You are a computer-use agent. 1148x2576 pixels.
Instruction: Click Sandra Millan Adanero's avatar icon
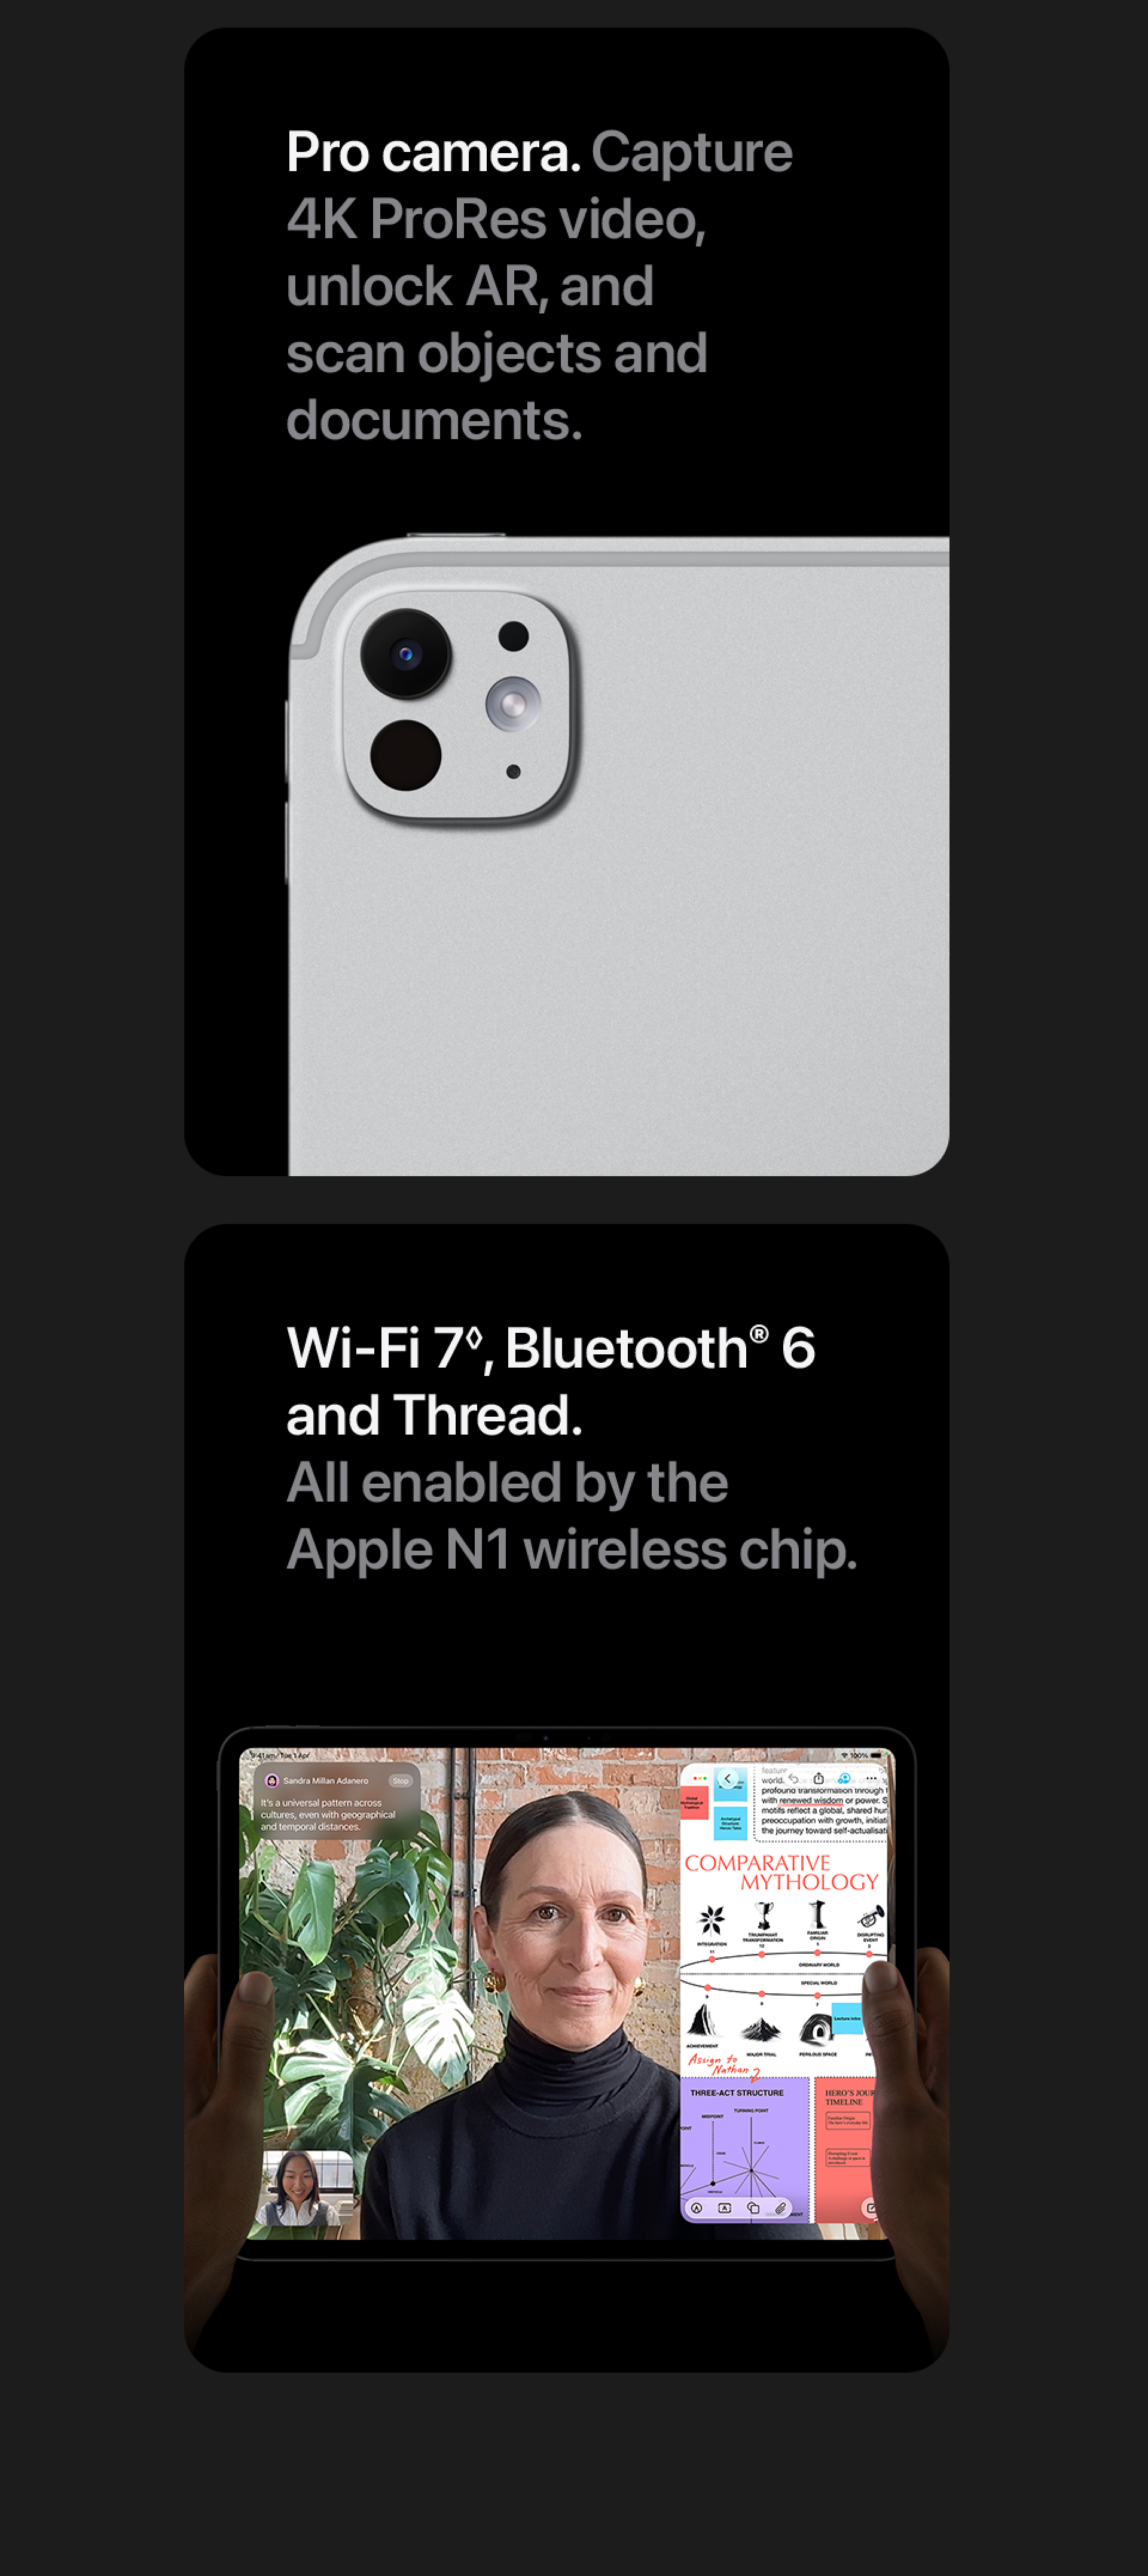tap(272, 1781)
